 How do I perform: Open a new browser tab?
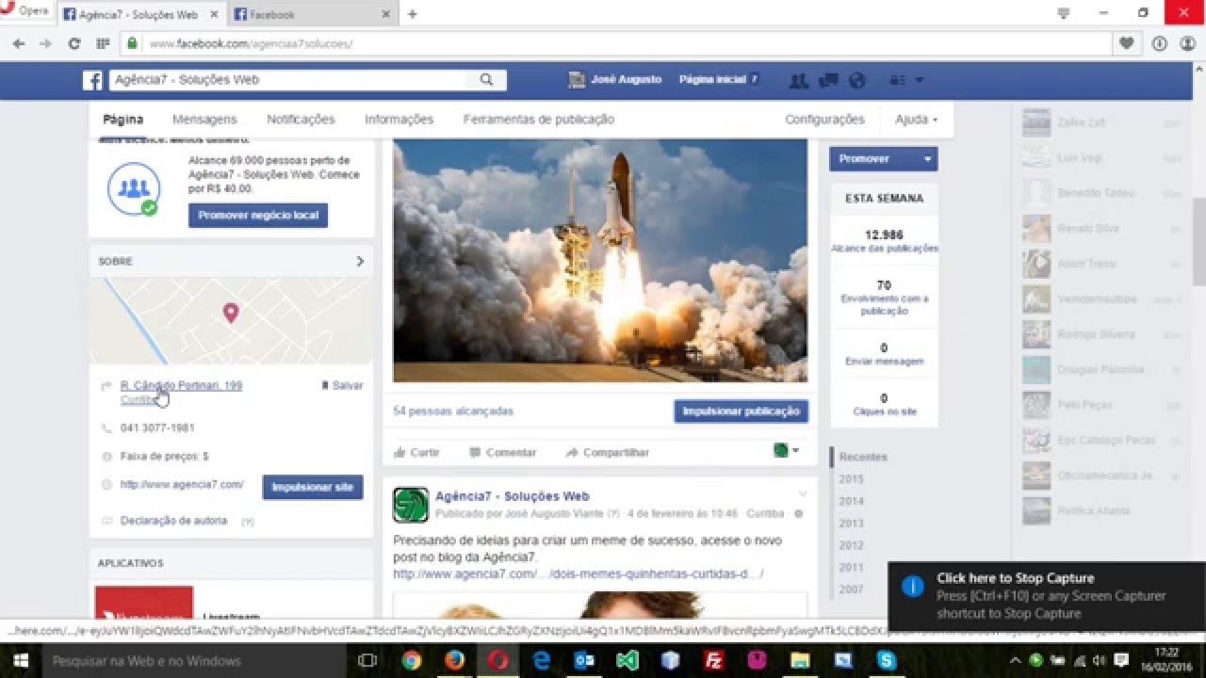412,14
